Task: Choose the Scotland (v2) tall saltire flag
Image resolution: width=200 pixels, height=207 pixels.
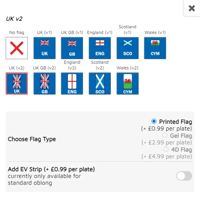Action: tap(100, 83)
